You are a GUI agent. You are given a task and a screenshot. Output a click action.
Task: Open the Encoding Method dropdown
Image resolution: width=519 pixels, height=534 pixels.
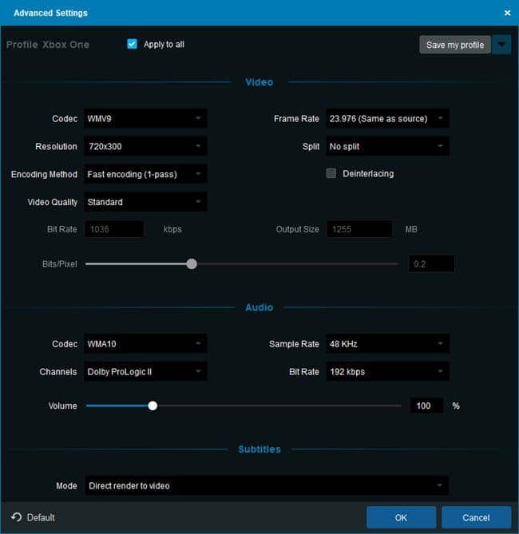[145, 174]
